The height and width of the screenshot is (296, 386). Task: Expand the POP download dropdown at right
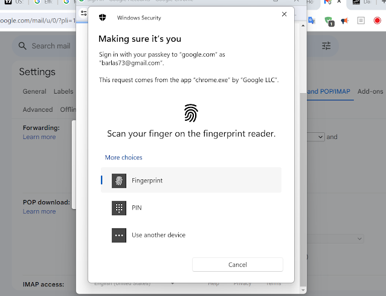click(335, 239)
